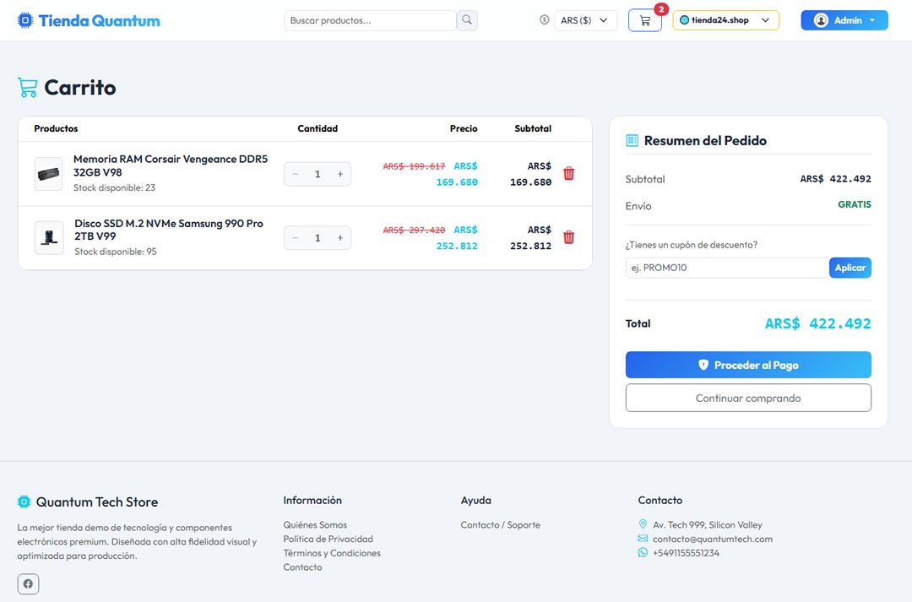Viewport: 912px width, 602px height.
Task: Open the tienda24.shop store selector dropdown
Action: [726, 20]
